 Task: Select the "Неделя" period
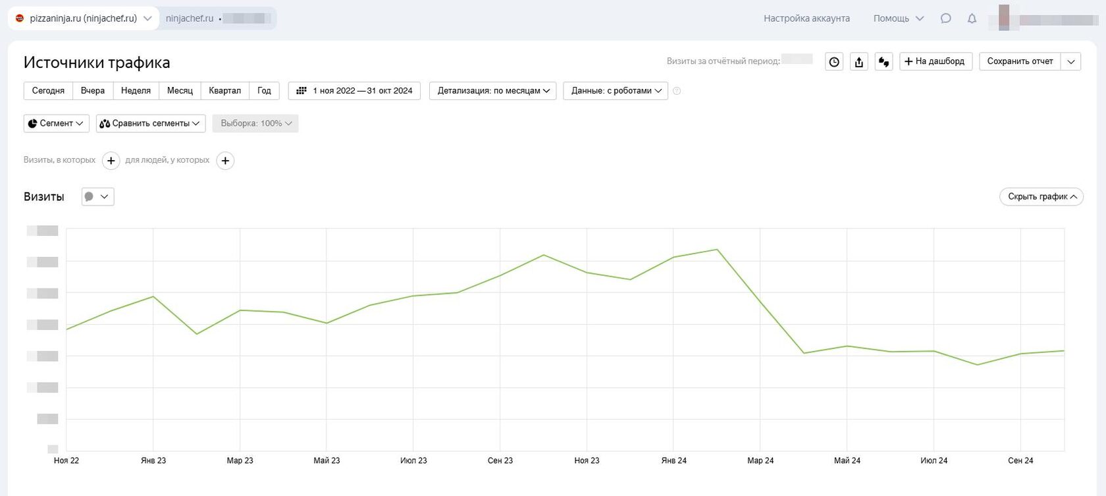(136, 91)
